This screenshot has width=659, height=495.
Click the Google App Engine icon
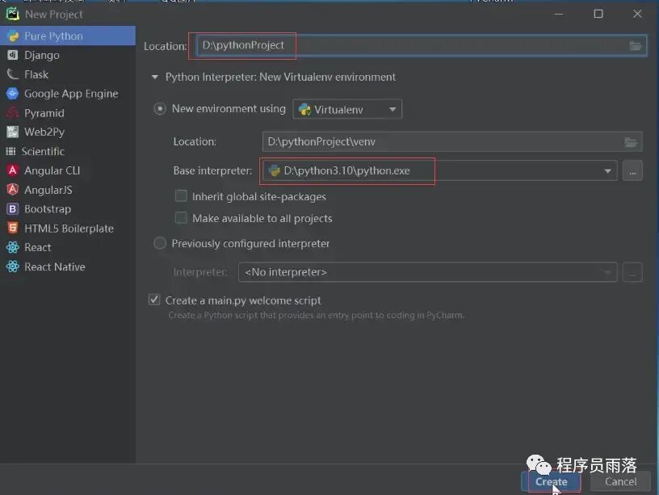(13, 94)
